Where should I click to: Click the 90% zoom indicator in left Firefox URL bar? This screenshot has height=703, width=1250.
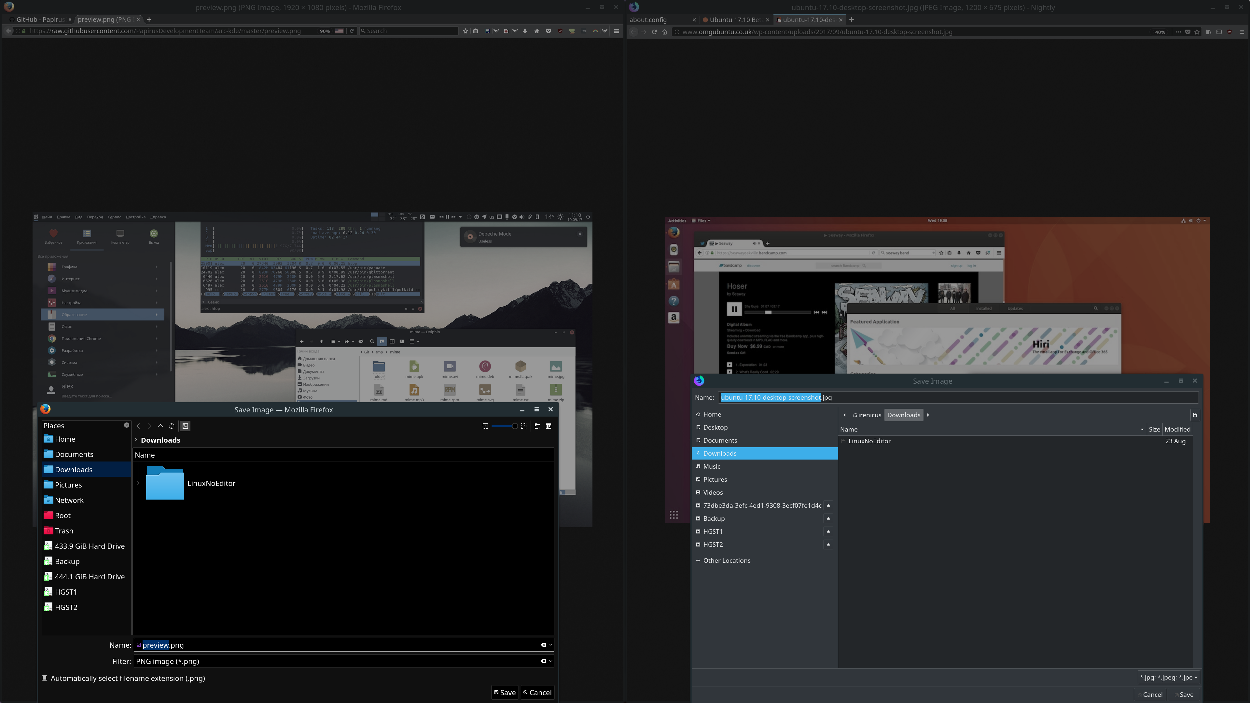click(x=325, y=31)
